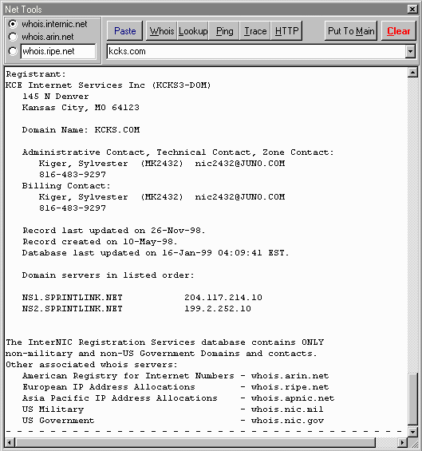Open the address history dropdown arrow
Image resolution: width=422 pixels, height=451 pixels.
[410, 52]
